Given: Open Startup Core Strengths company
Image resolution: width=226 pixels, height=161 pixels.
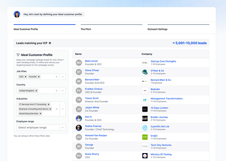Looking at the screenshot, I should click(163, 61).
